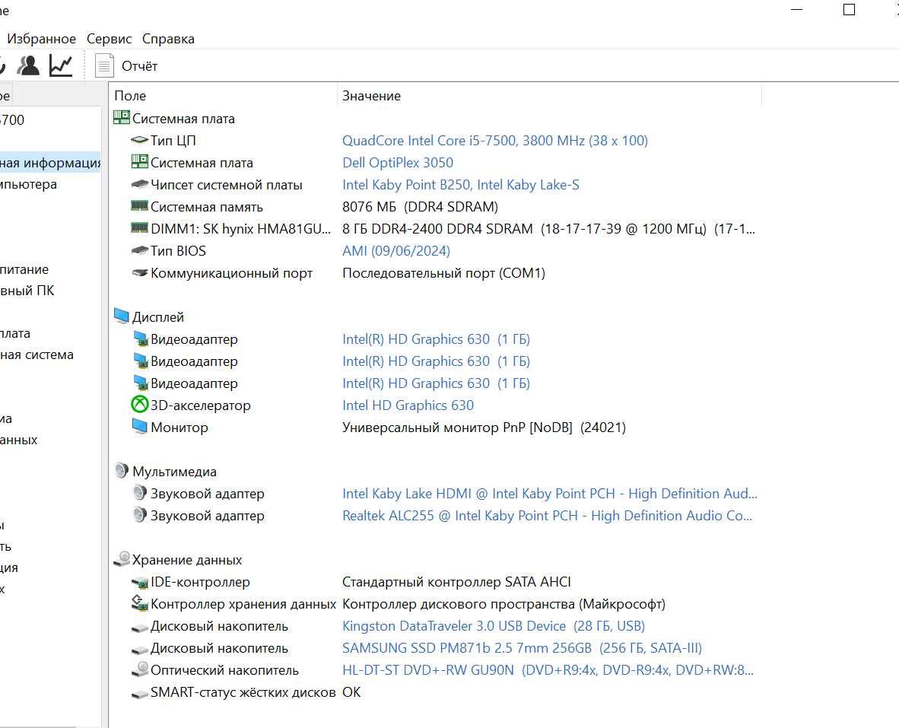This screenshot has width=899, height=728.
Task: Click the Тип ЦП processor icon
Action: click(139, 140)
